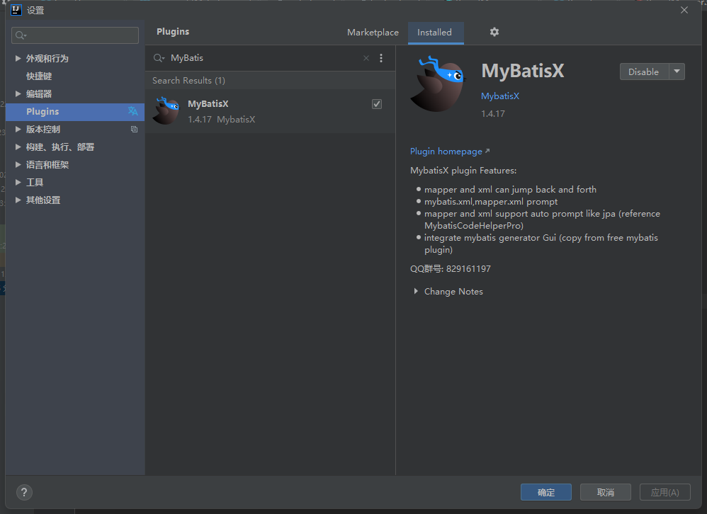Expand the Change Notes section
The height and width of the screenshot is (514, 707).
click(416, 292)
